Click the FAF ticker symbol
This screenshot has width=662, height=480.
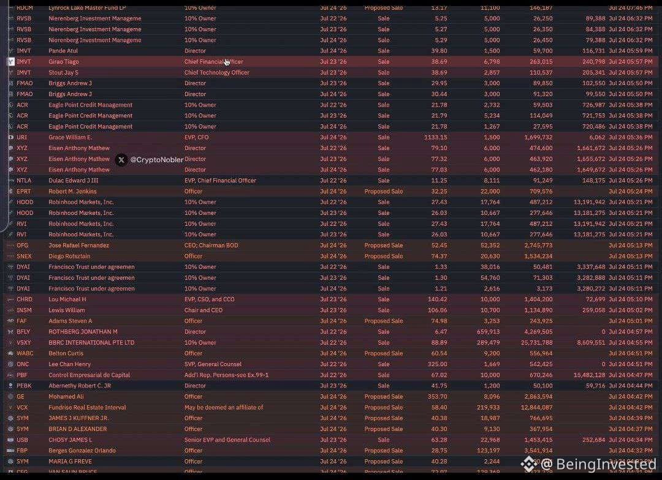click(21, 321)
